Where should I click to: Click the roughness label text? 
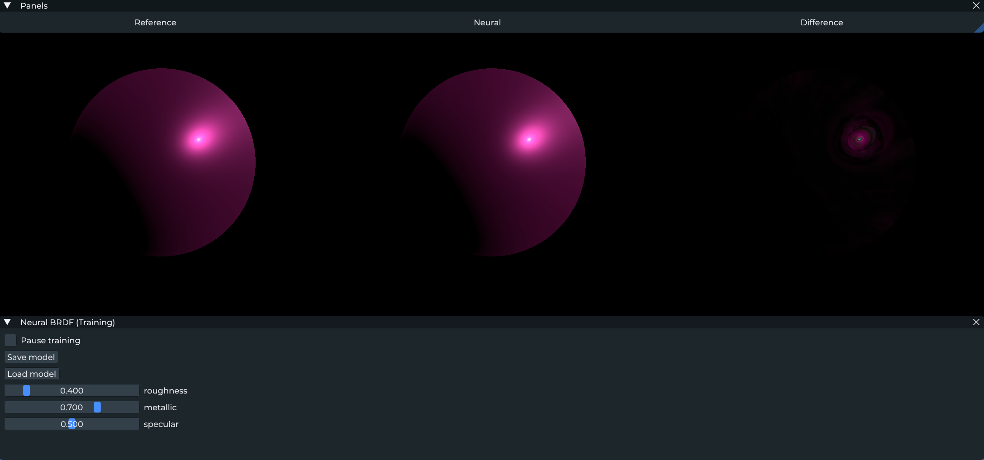tap(165, 390)
